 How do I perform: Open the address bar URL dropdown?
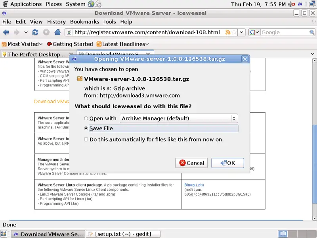[241, 32]
